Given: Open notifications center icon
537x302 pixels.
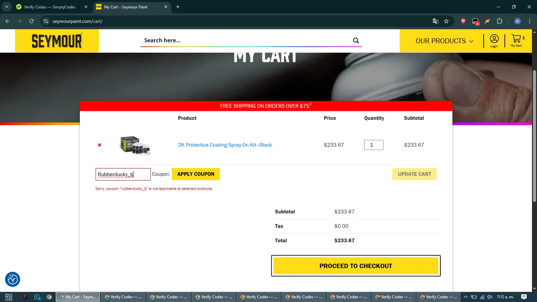Looking at the screenshot, I should click(524, 297).
